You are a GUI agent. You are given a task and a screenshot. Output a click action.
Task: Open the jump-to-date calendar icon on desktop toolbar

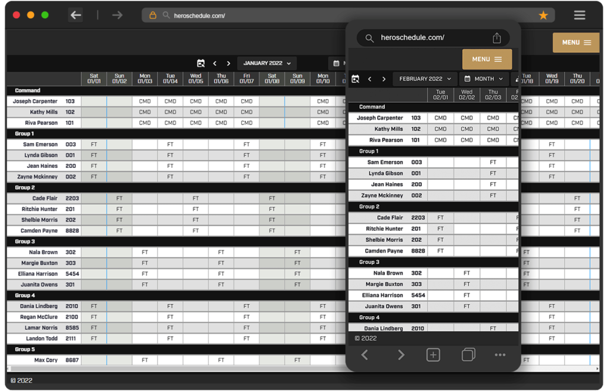pos(201,63)
